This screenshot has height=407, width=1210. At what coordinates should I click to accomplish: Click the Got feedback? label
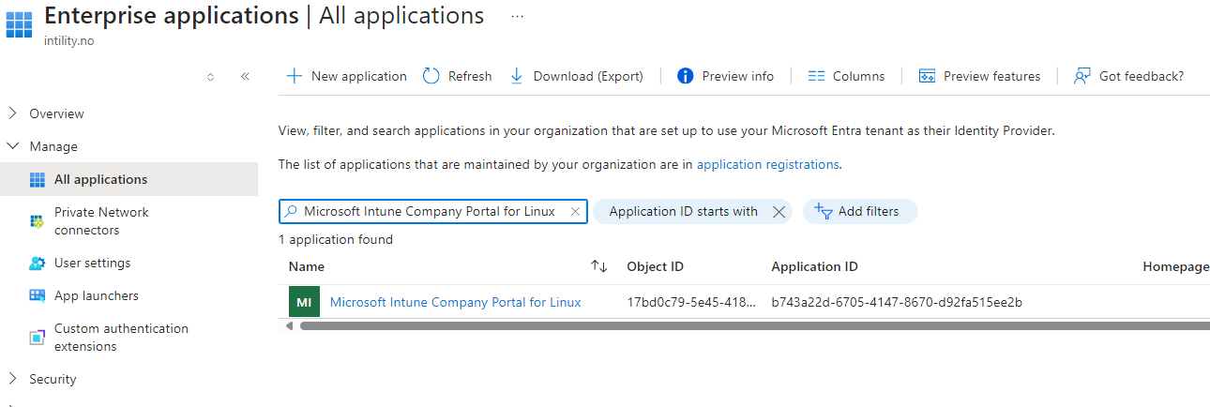point(1142,76)
